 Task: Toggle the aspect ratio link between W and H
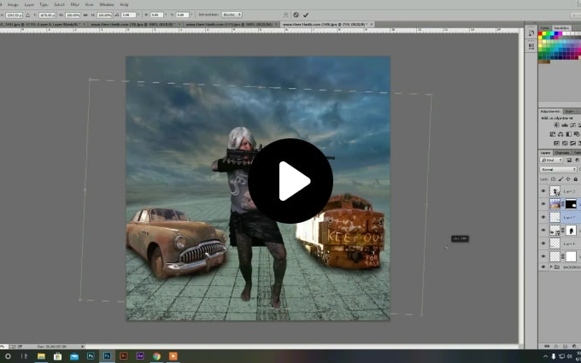pos(85,15)
